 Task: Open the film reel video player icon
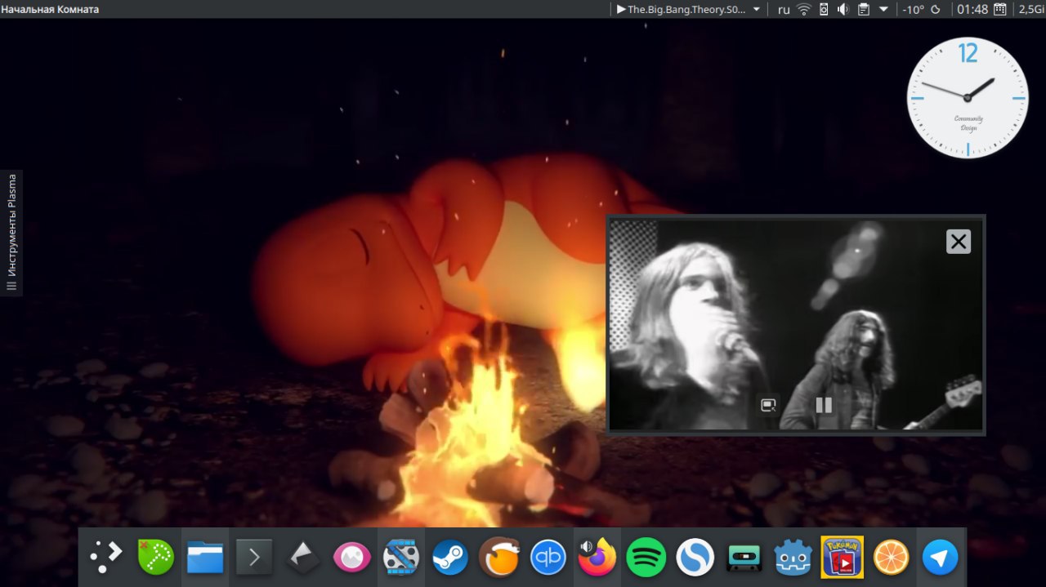coord(401,558)
